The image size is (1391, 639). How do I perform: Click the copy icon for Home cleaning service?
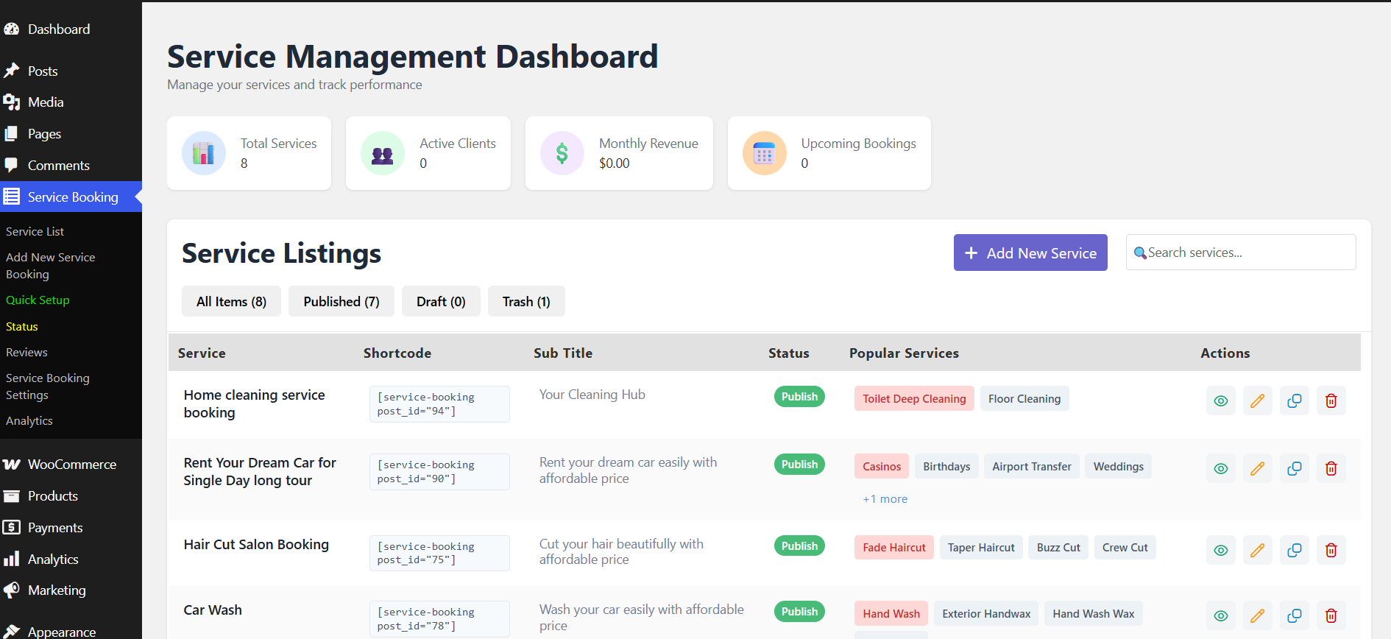pos(1294,400)
